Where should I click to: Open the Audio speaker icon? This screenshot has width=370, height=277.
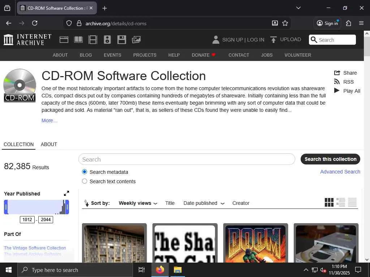[x=107, y=40]
